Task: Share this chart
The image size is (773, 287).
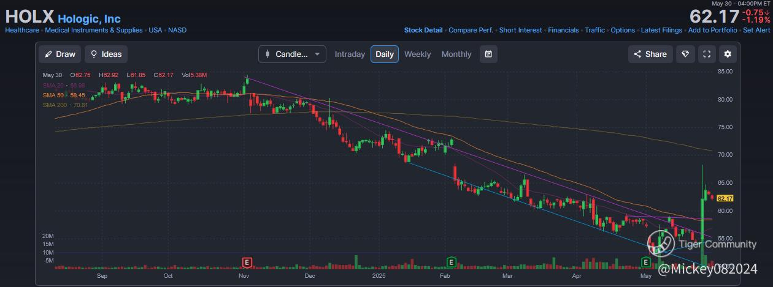Action: (650, 54)
